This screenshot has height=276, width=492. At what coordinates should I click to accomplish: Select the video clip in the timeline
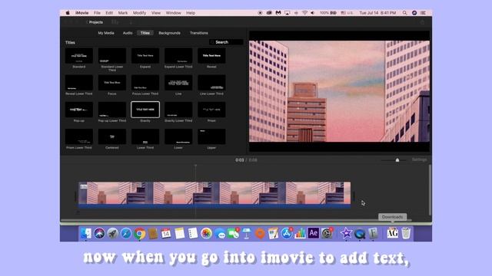tap(214, 195)
